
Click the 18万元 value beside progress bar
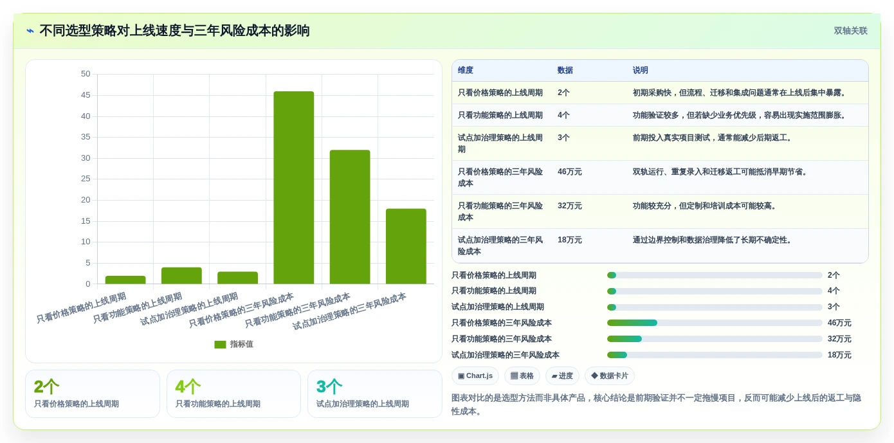[x=839, y=355]
